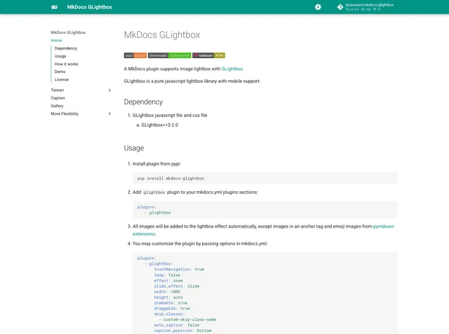The width and height of the screenshot is (449, 334).
Task: Go to License sidebar entry
Action: tap(61, 80)
